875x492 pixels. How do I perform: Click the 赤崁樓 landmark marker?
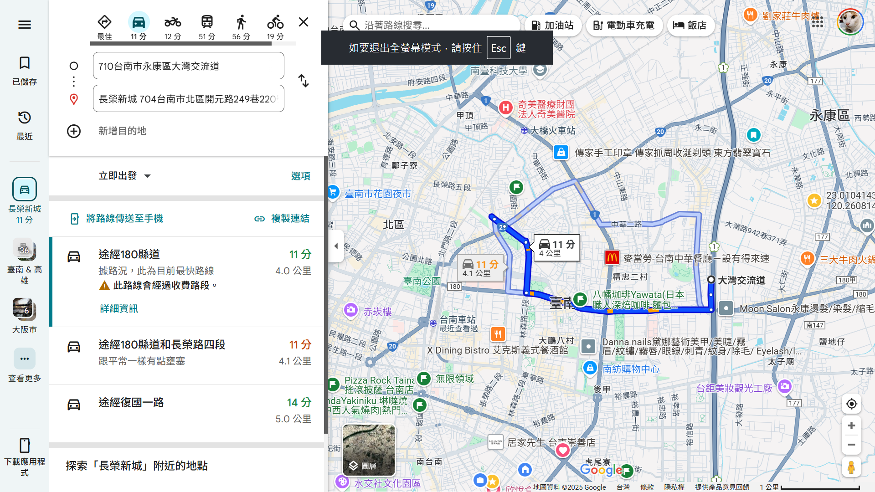(351, 311)
